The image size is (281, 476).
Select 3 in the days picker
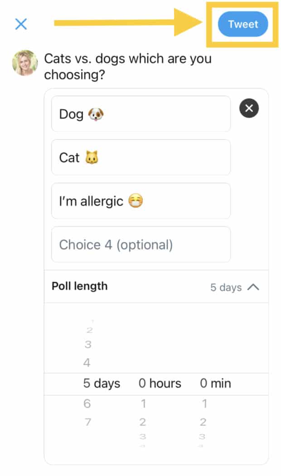(87, 345)
